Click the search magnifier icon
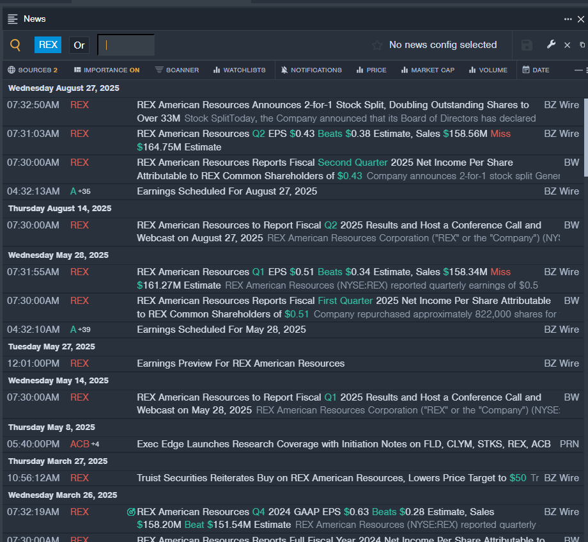 point(15,45)
